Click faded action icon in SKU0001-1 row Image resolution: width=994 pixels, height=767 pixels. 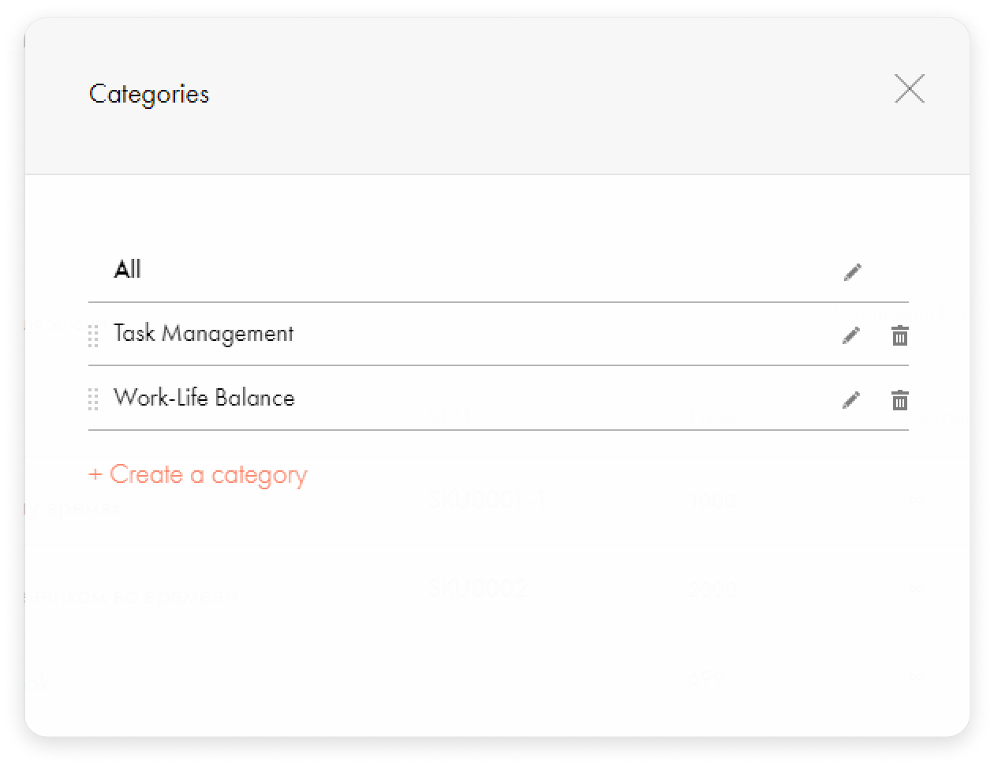pos(916,500)
